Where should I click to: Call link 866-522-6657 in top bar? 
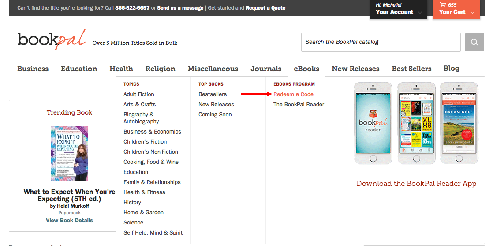[x=132, y=8]
